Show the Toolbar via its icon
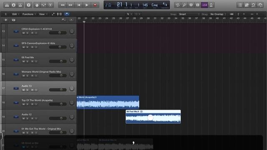This screenshot has width=267, height=150. point(20,5)
